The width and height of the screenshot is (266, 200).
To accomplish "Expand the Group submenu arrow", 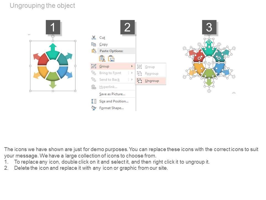I will click(132, 66).
